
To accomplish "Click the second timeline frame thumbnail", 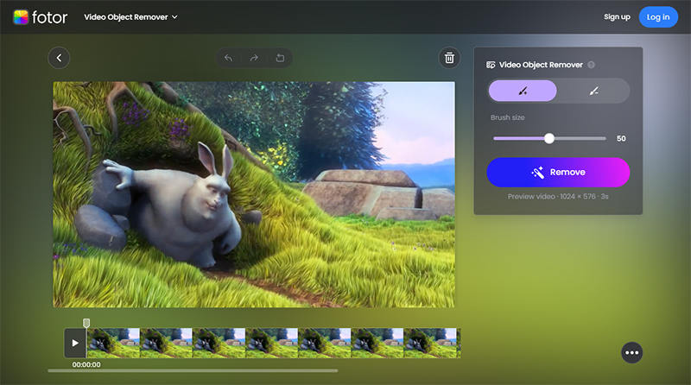I will 166,343.
